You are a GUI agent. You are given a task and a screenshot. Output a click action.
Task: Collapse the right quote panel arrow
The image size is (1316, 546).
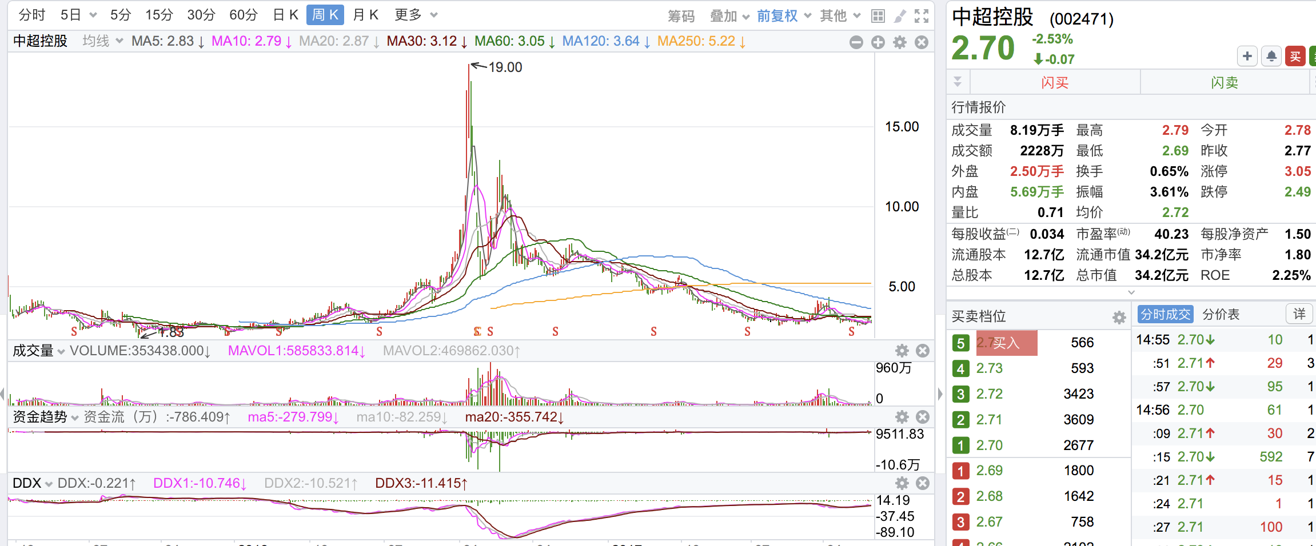pyautogui.click(x=940, y=394)
